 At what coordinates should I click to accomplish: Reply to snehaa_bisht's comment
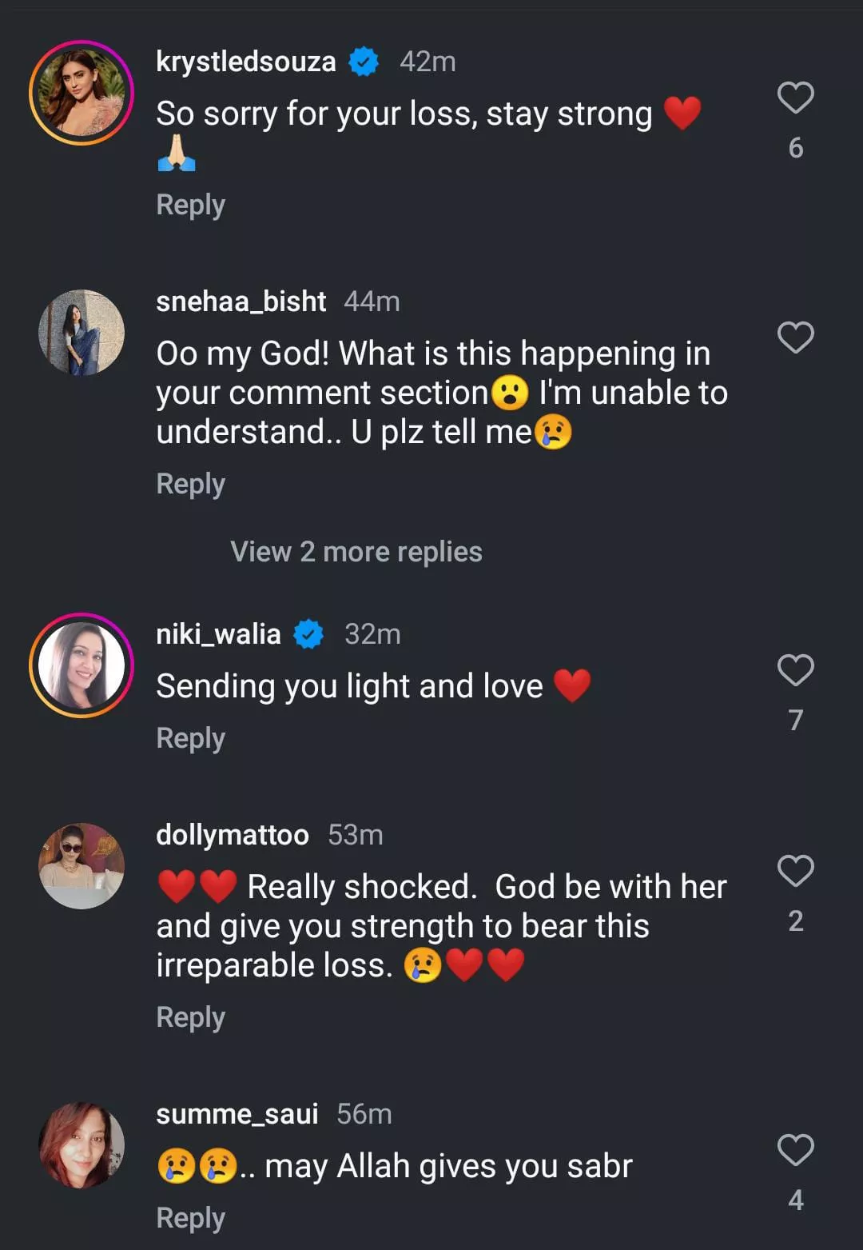coord(190,484)
